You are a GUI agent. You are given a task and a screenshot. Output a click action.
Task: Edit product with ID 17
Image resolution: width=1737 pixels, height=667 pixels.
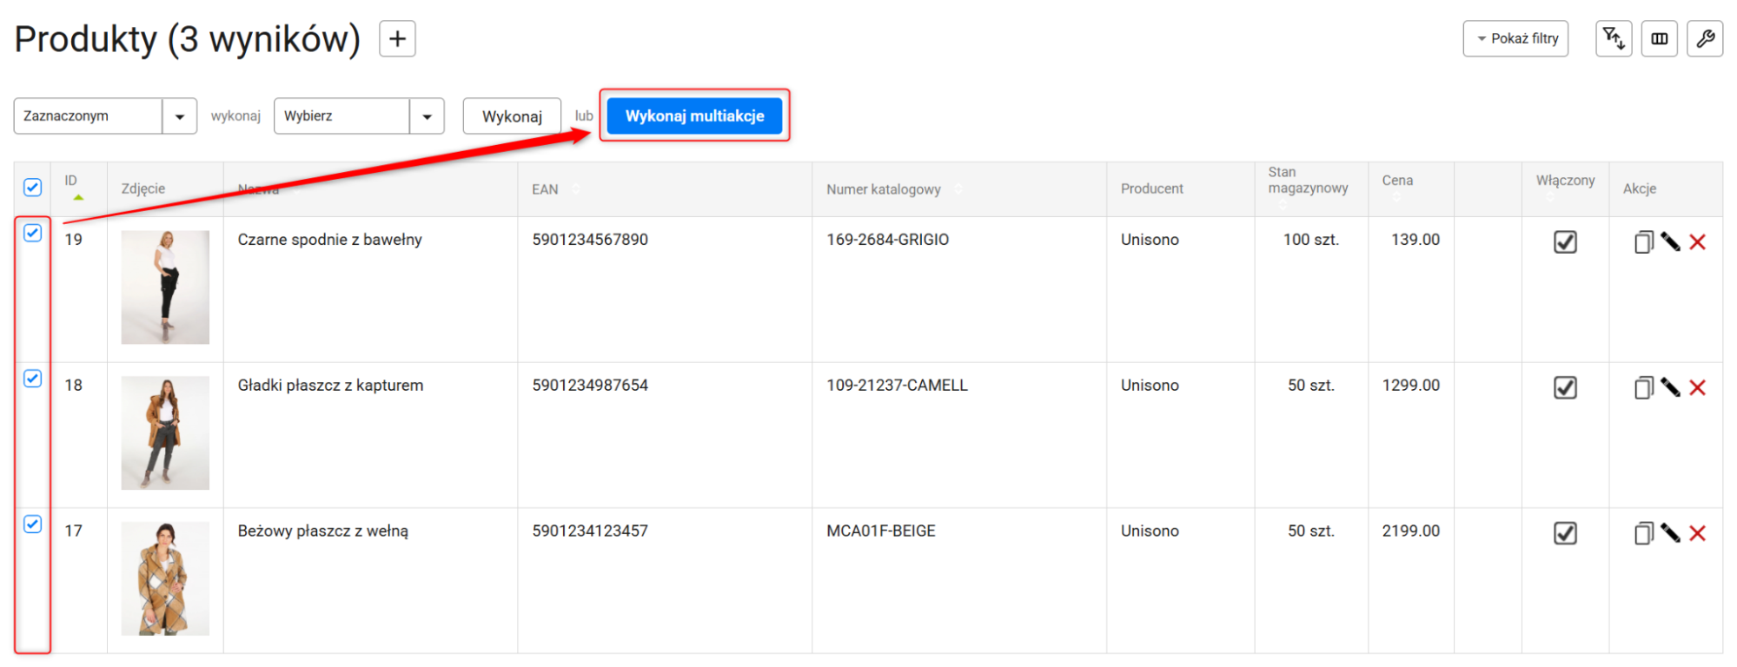point(1669,533)
